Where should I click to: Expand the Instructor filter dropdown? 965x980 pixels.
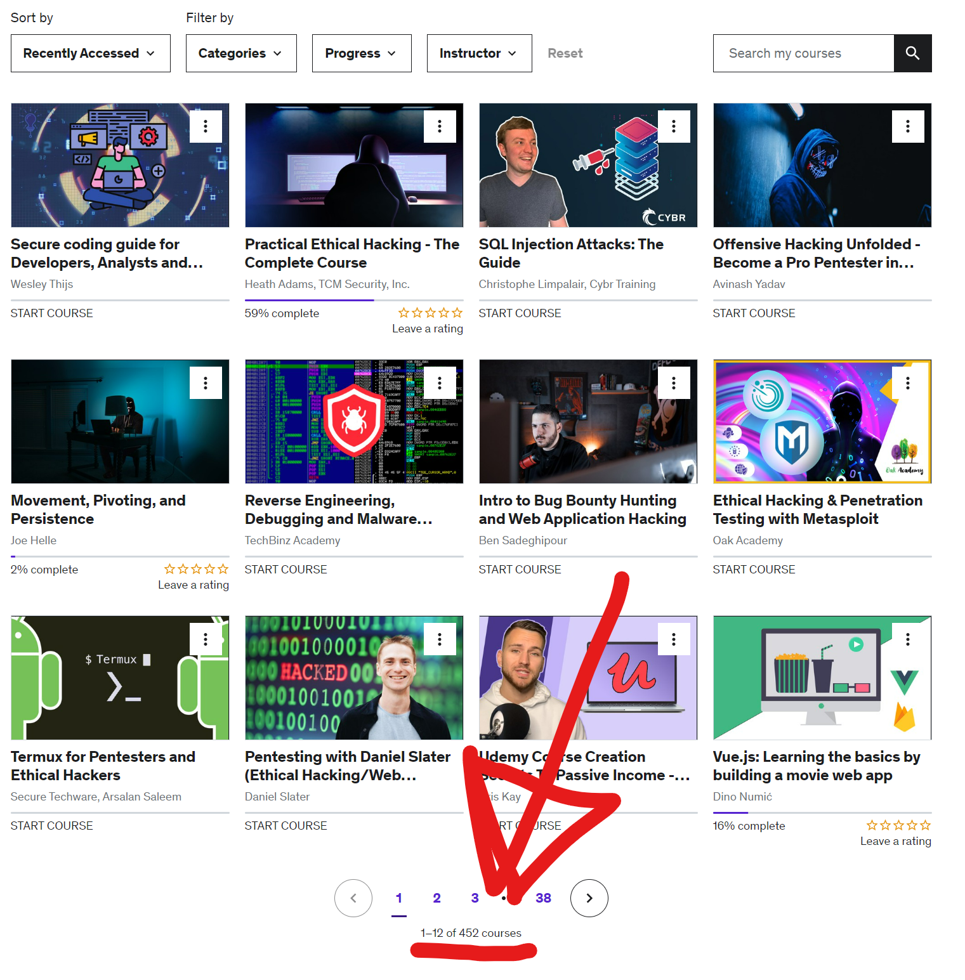[x=479, y=53]
